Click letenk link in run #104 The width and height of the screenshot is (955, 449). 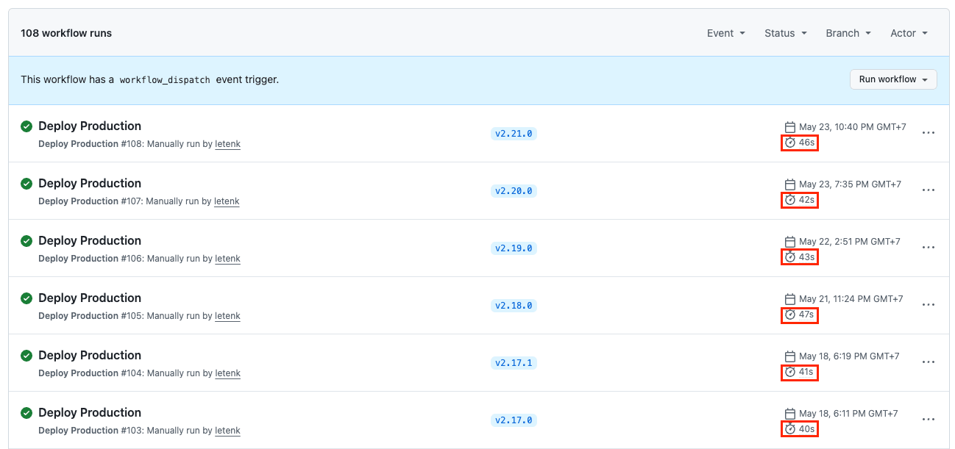227,373
